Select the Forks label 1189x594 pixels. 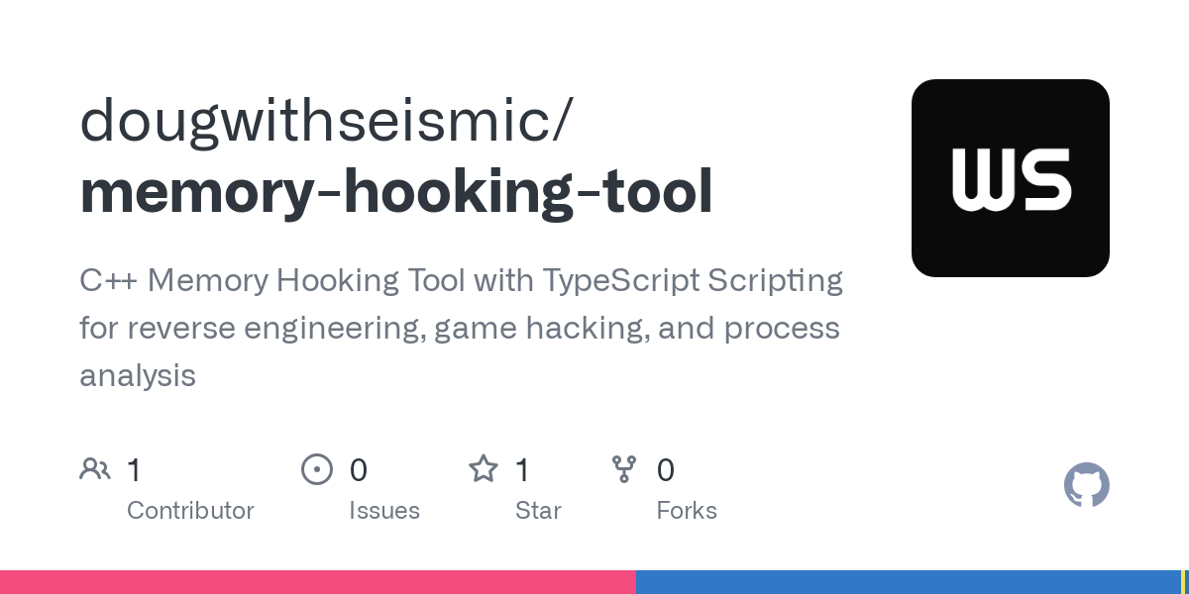point(687,511)
